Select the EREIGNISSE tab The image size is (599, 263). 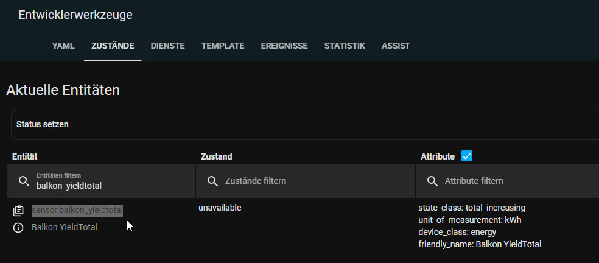pos(284,46)
